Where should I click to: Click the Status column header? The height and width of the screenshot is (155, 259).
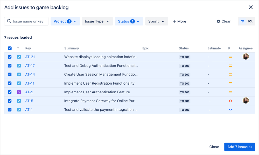184,48
